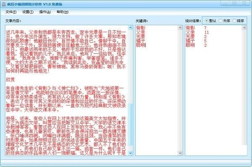The width and height of the screenshot is (252, 167).
Task: Open the 帮助(H) menu
Action: pos(63,12)
